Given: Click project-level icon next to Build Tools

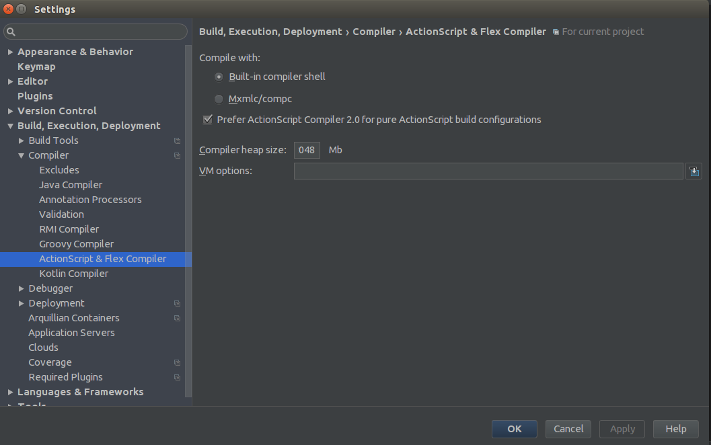Looking at the screenshot, I should (178, 140).
